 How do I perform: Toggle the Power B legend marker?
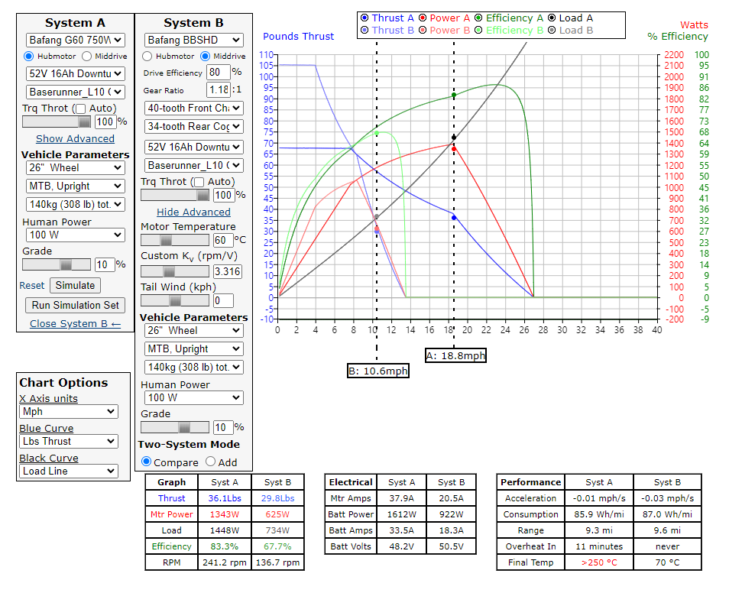coord(423,31)
